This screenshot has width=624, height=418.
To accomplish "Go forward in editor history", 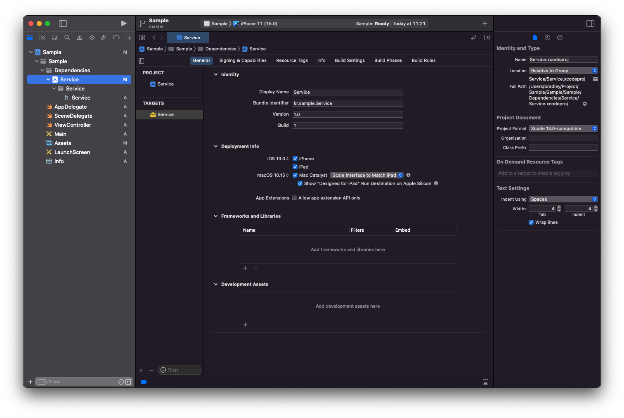I will [162, 38].
